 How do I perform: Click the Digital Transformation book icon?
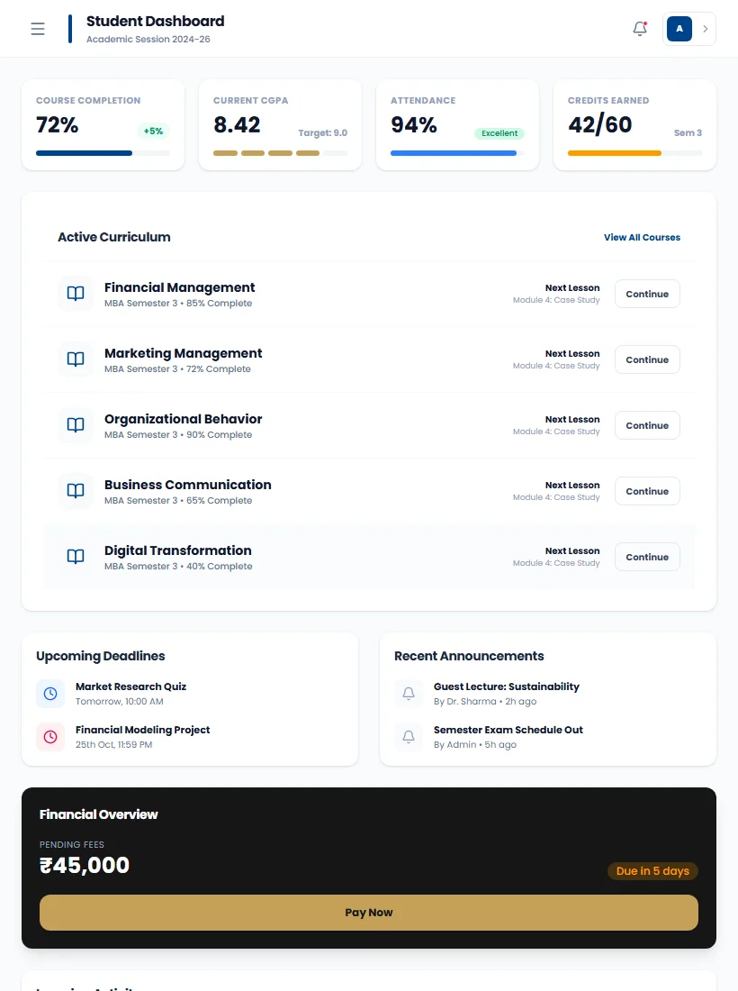[x=76, y=557]
